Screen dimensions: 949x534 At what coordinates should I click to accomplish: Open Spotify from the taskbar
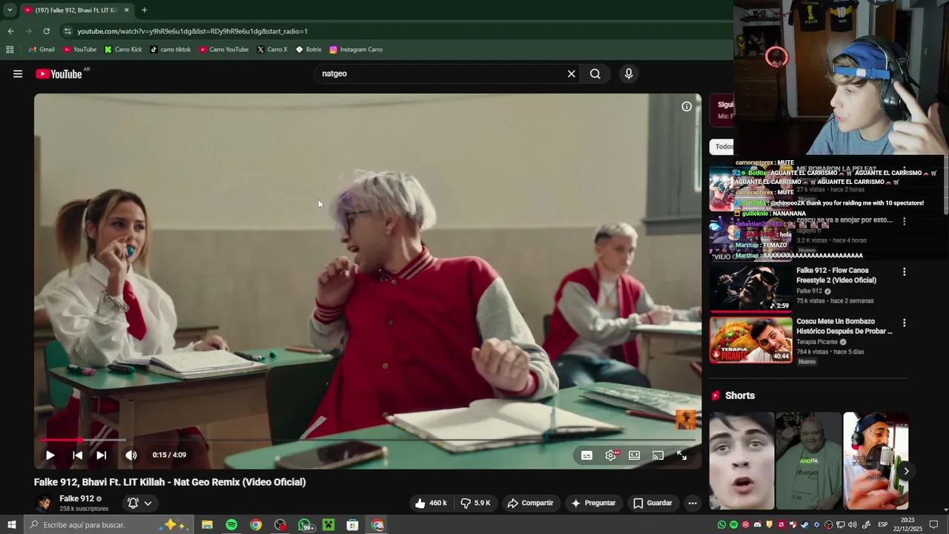click(x=231, y=525)
